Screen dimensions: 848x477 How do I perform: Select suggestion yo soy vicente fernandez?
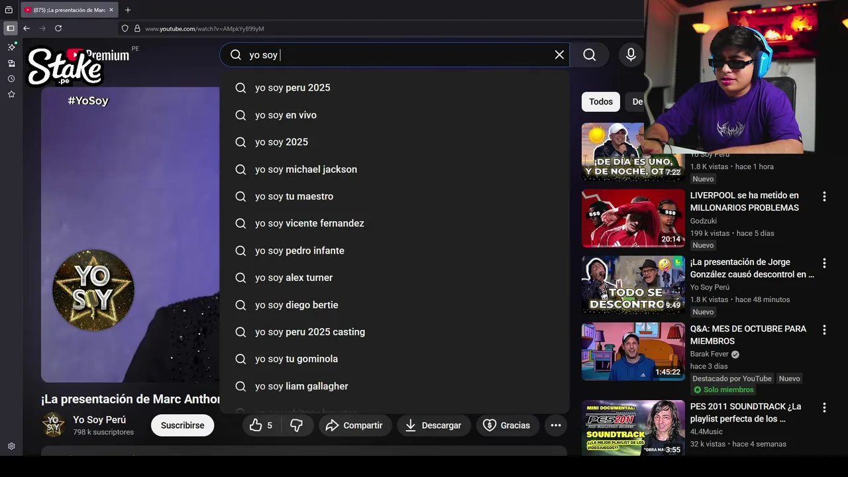pyautogui.click(x=395, y=223)
